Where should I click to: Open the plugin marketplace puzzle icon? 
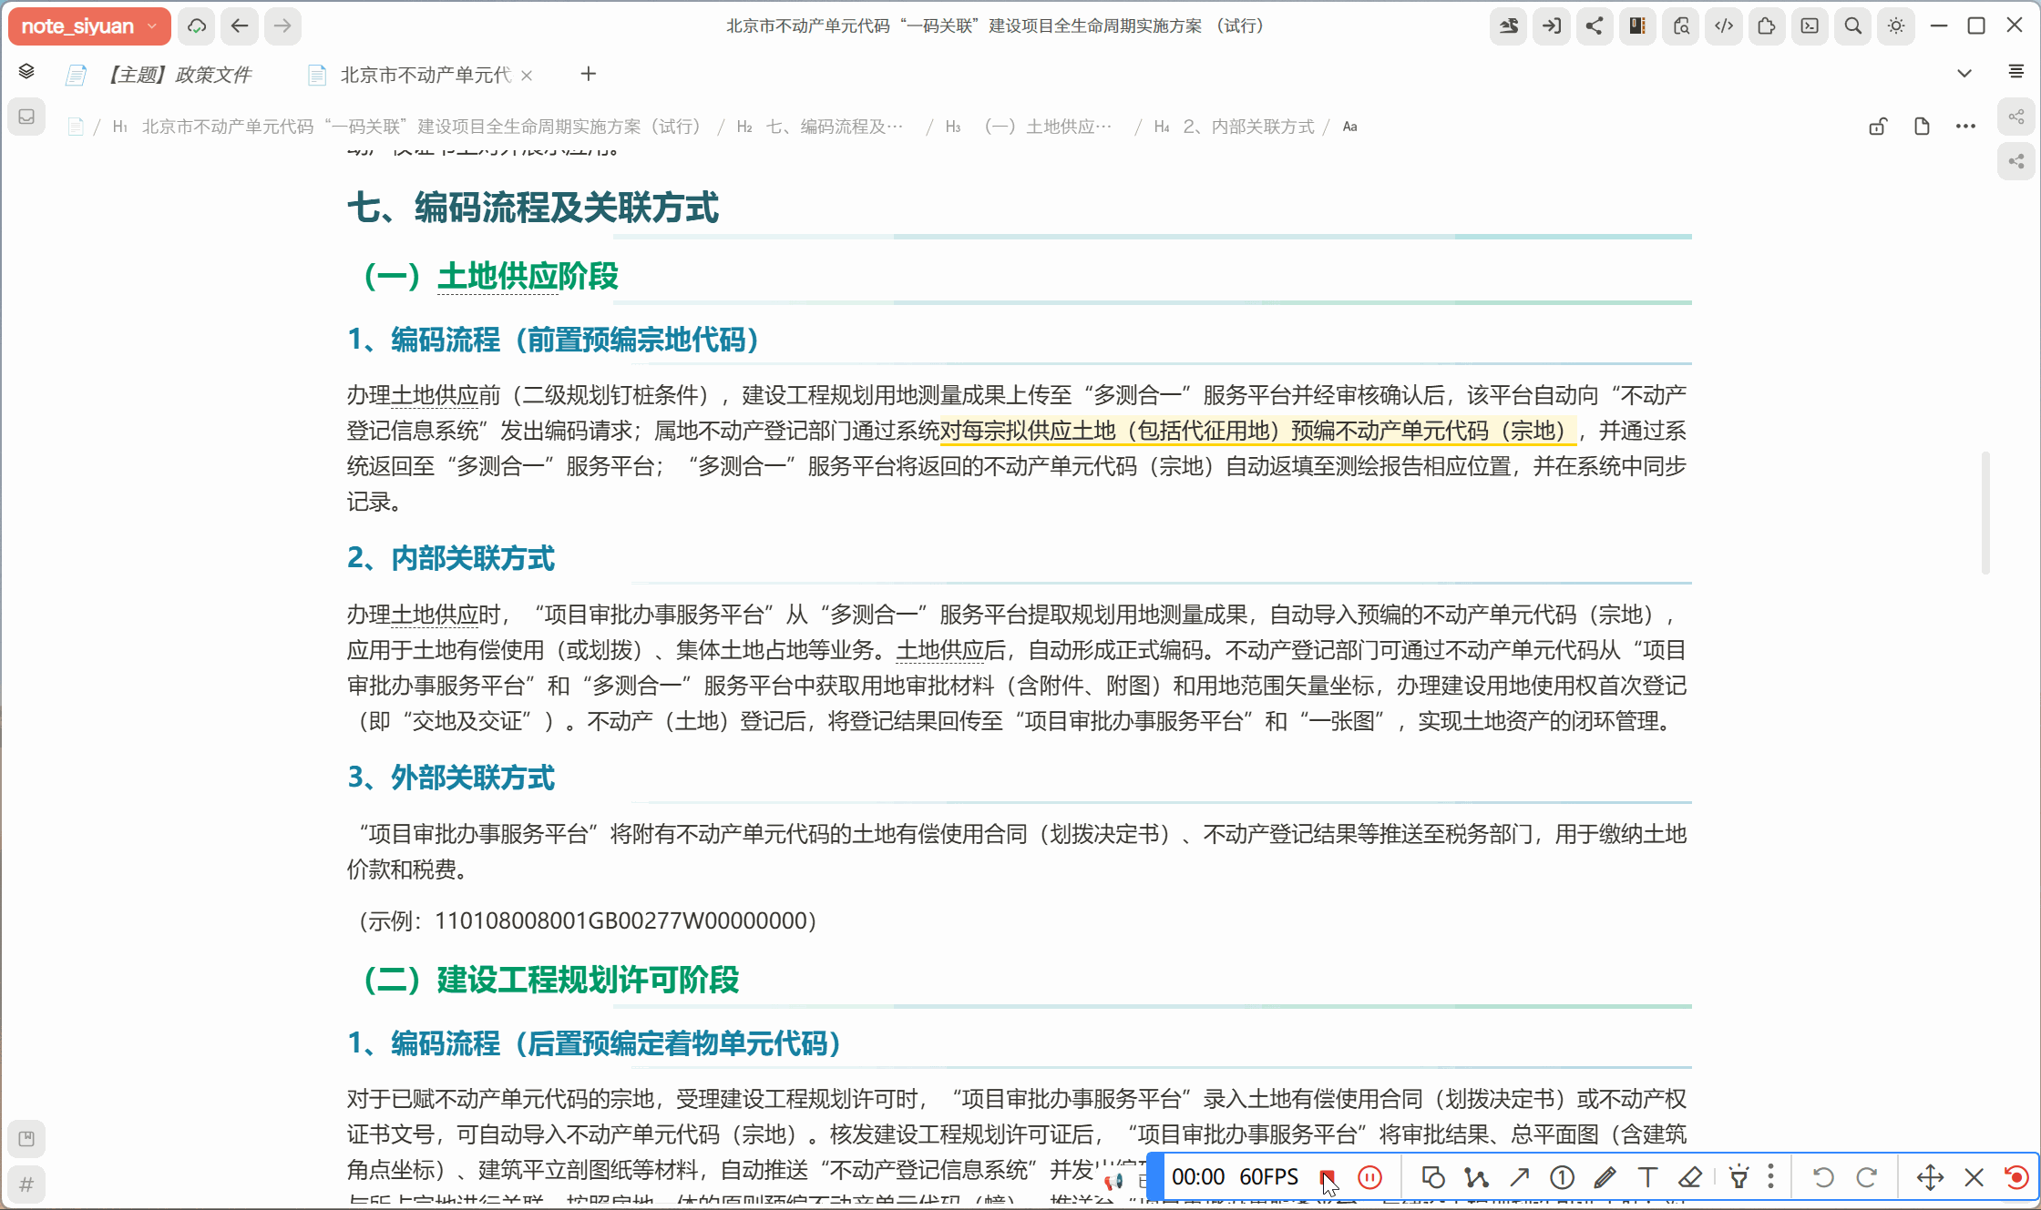coord(1767,26)
